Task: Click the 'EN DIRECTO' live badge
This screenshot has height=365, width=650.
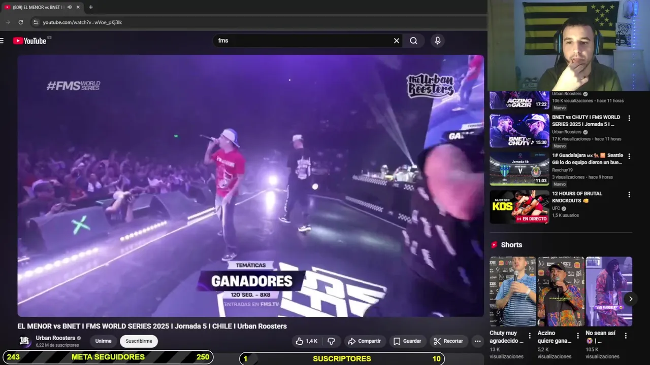Action: [532, 219]
